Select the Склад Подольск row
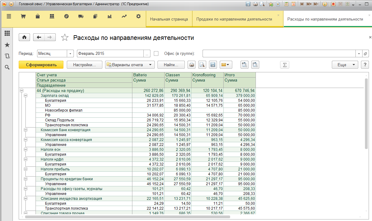372x221 pixels. tap(146, 120)
